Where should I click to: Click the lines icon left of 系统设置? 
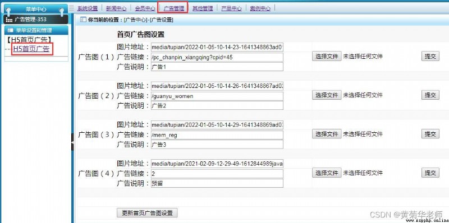72,8
